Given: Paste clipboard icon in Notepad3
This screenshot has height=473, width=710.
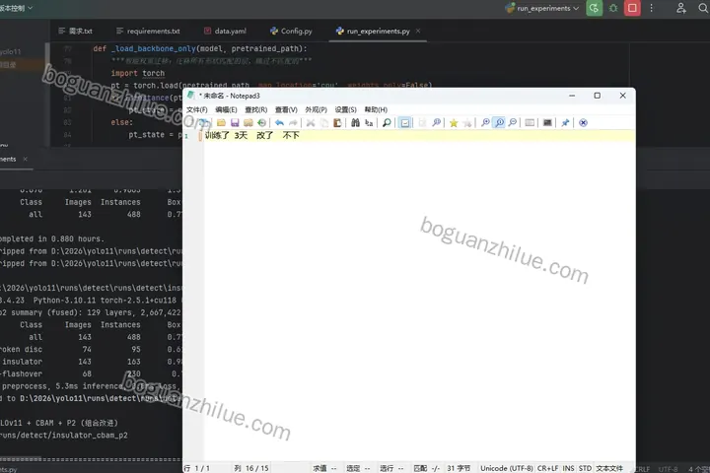Looking at the screenshot, I should (337, 122).
